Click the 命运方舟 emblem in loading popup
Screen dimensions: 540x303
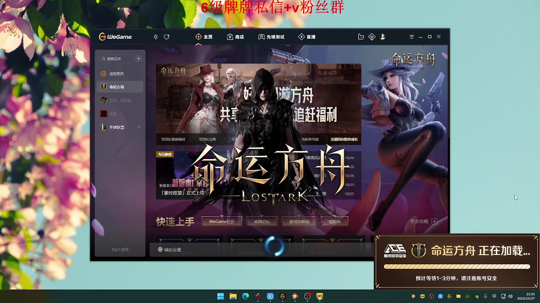(418, 251)
